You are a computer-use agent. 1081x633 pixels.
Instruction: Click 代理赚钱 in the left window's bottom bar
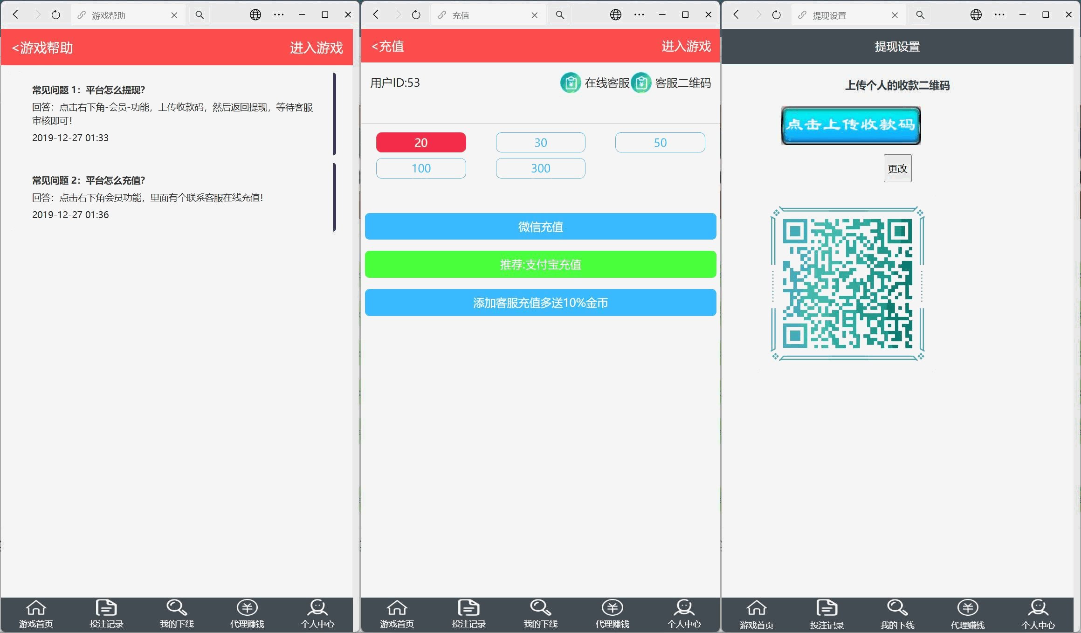pyautogui.click(x=247, y=613)
